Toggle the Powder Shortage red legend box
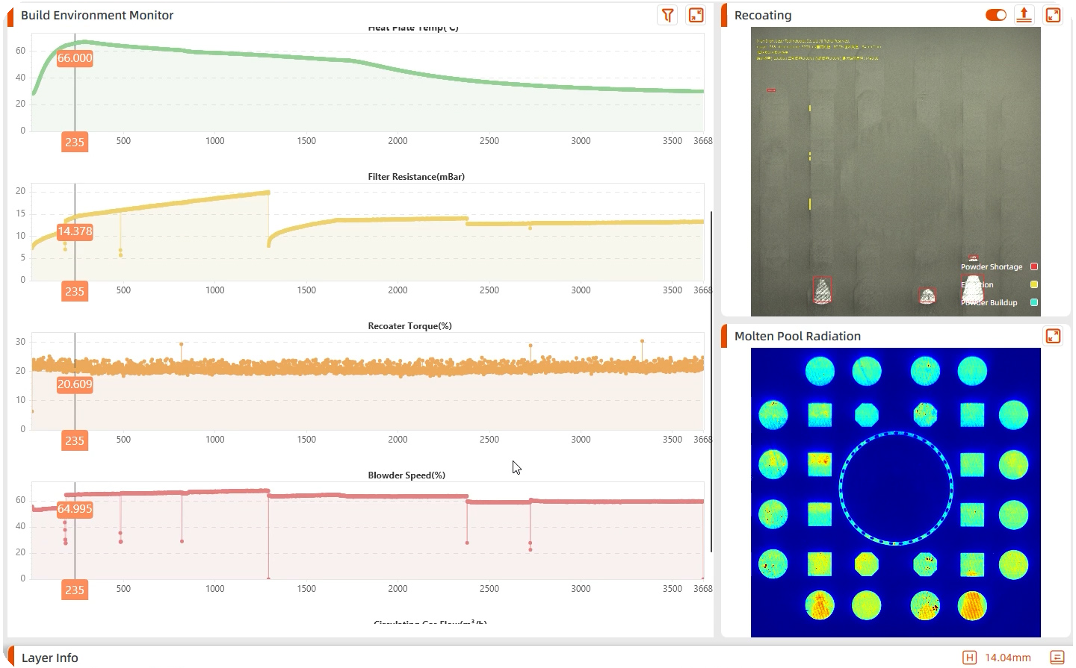The width and height of the screenshot is (1076, 668). click(x=1034, y=266)
